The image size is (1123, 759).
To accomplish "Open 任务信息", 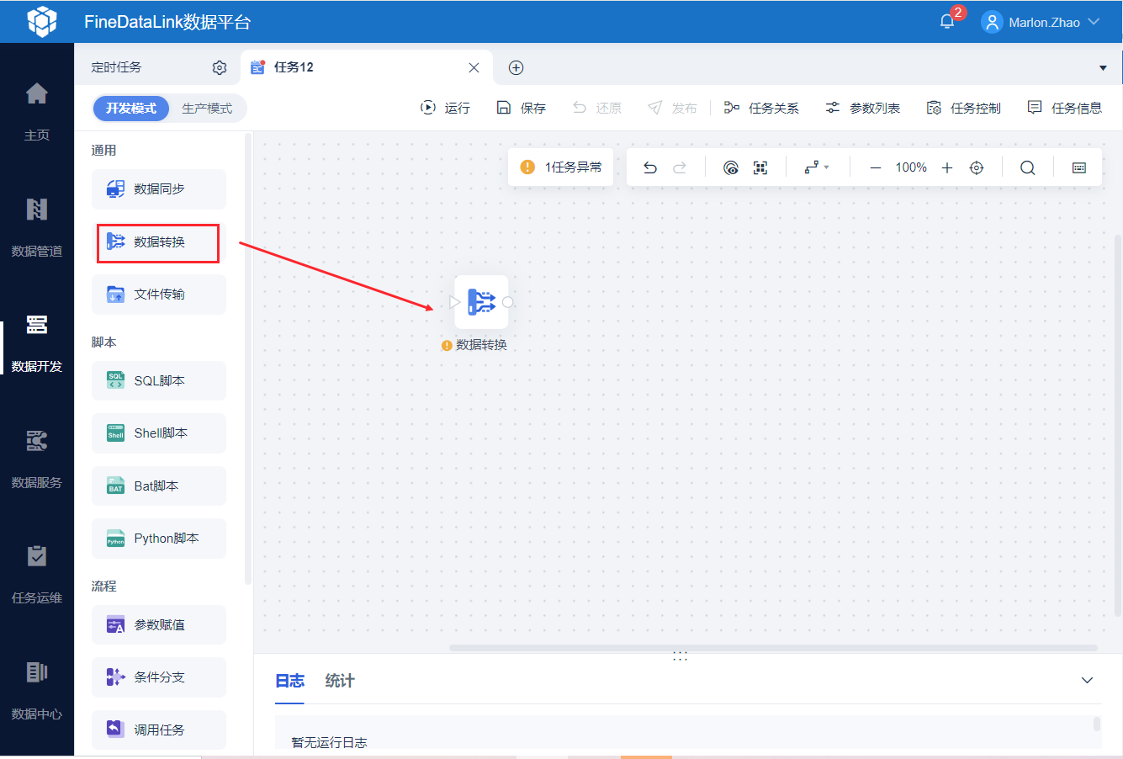I will 1064,108.
